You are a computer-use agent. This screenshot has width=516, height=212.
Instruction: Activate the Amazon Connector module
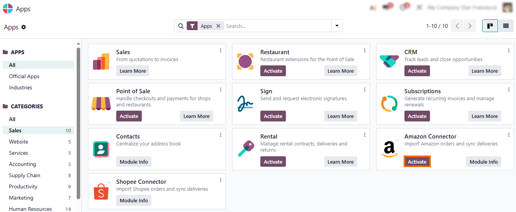417,162
